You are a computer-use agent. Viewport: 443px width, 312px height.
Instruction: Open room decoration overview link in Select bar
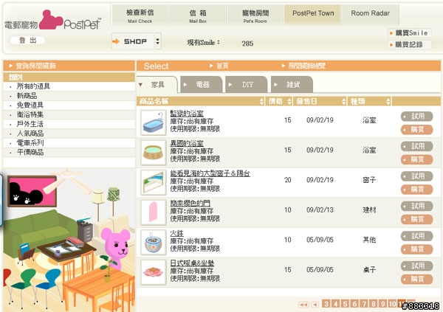pyautogui.click(x=303, y=66)
